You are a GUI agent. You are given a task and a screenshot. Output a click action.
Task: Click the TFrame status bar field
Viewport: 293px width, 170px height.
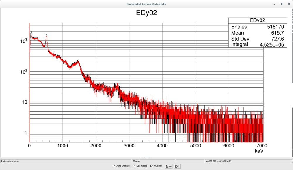tap(154, 161)
